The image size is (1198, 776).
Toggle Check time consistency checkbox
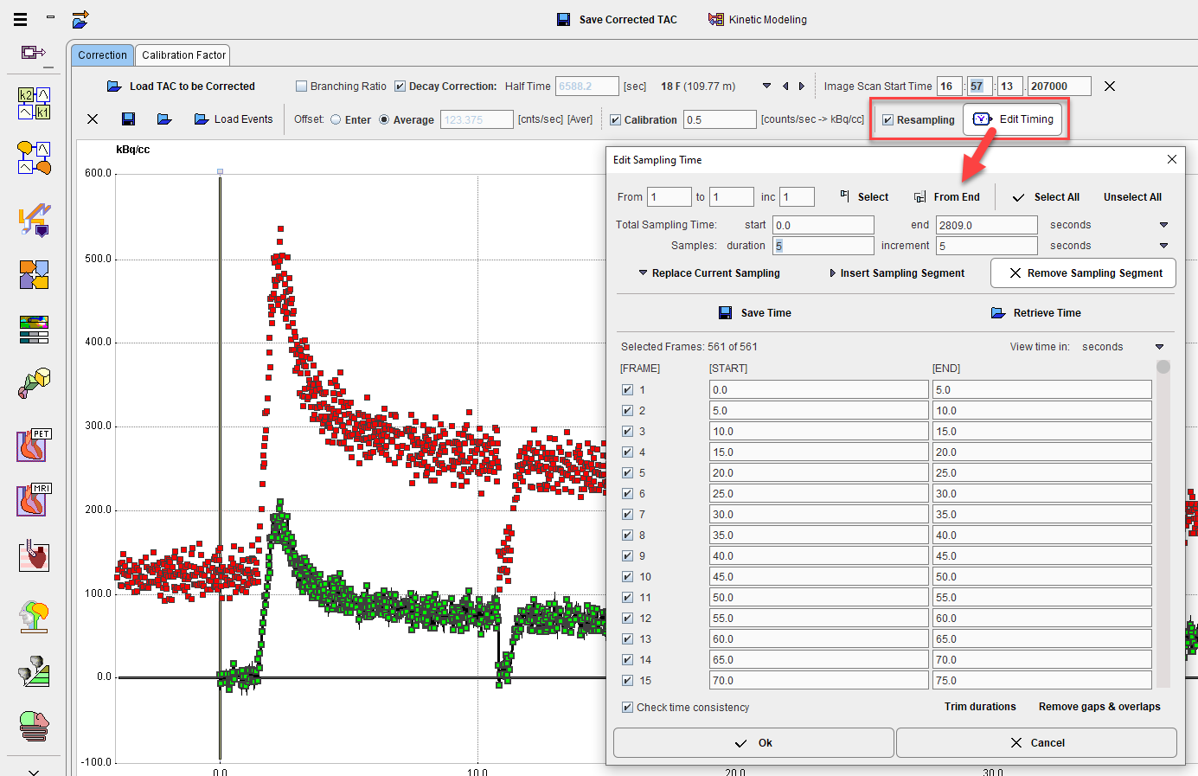tap(627, 708)
